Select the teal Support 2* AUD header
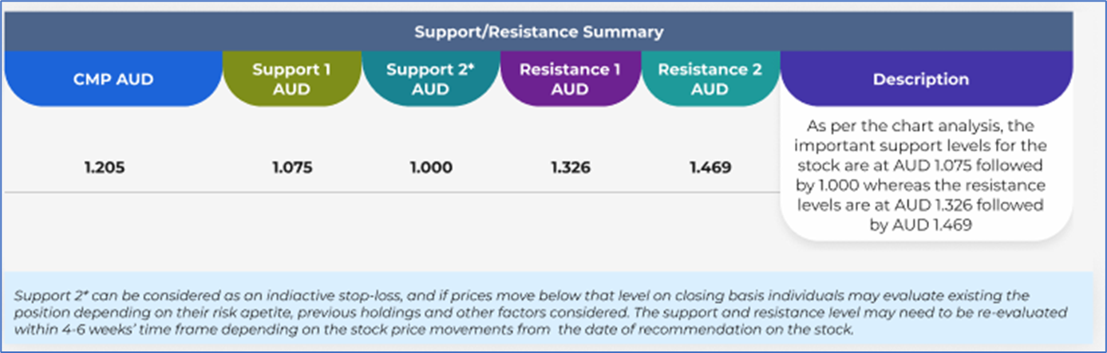The width and height of the screenshot is (1107, 353). pyautogui.click(x=430, y=79)
